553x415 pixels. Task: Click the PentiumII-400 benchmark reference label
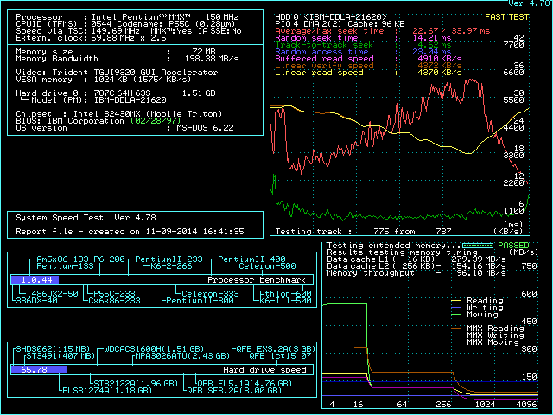tap(251, 259)
